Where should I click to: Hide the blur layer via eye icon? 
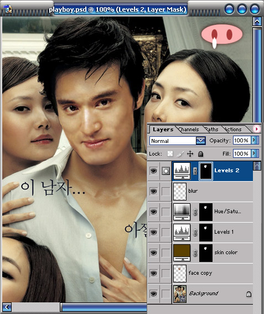pos(153,192)
